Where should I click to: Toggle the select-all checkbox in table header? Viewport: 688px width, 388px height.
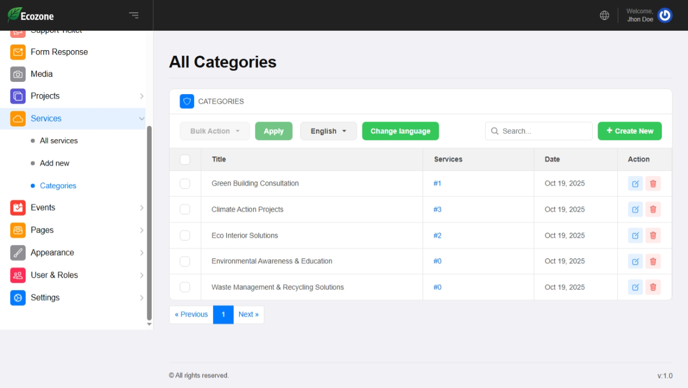(x=185, y=160)
